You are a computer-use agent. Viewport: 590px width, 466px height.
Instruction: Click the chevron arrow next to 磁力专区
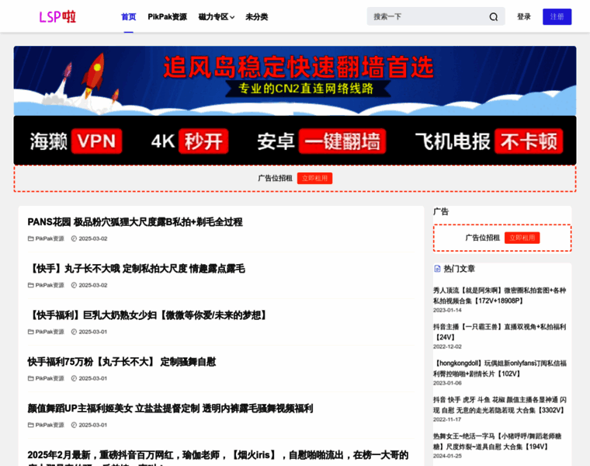(x=232, y=17)
